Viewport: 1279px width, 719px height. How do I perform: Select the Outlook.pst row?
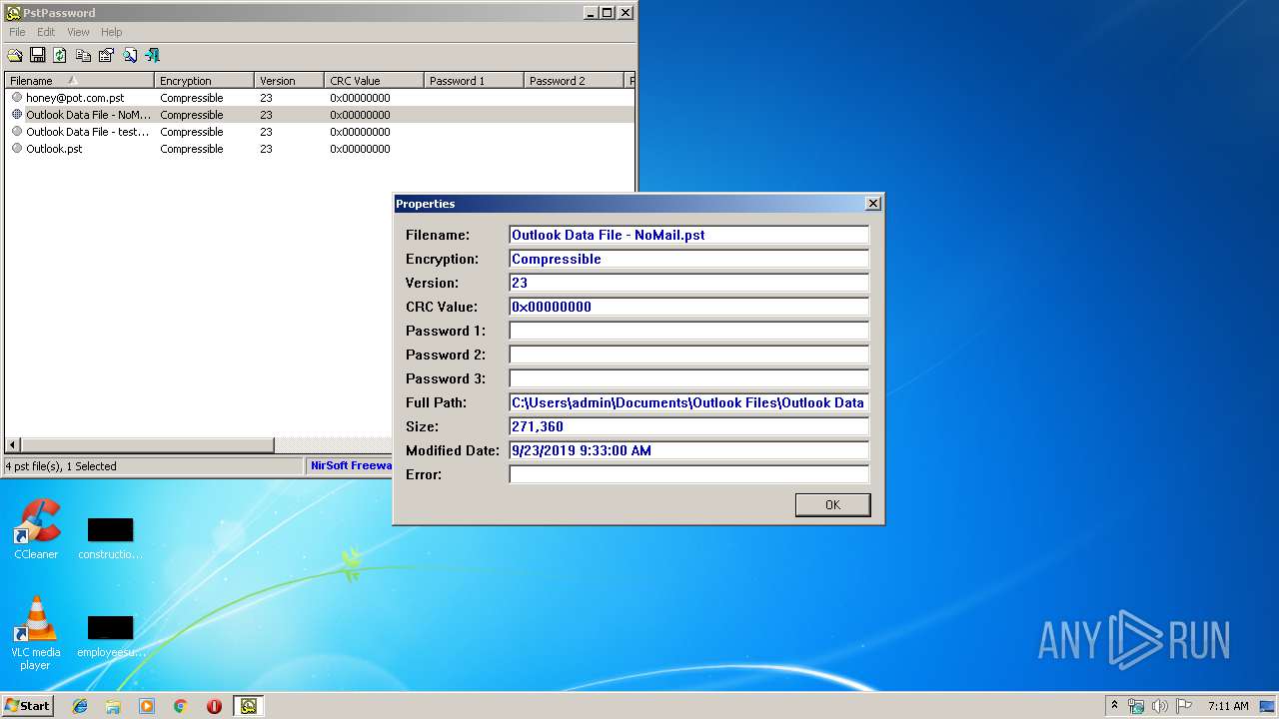[x=320, y=149]
